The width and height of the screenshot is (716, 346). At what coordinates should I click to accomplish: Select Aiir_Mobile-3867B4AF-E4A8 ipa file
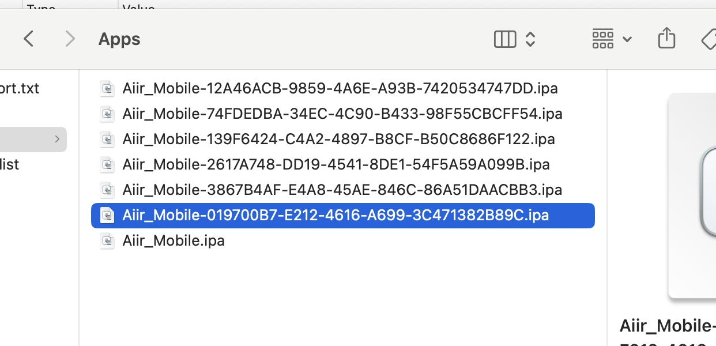[342, 190]
